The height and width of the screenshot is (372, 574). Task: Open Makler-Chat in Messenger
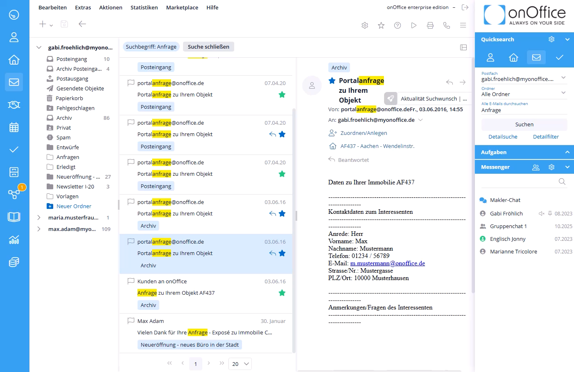505,200
